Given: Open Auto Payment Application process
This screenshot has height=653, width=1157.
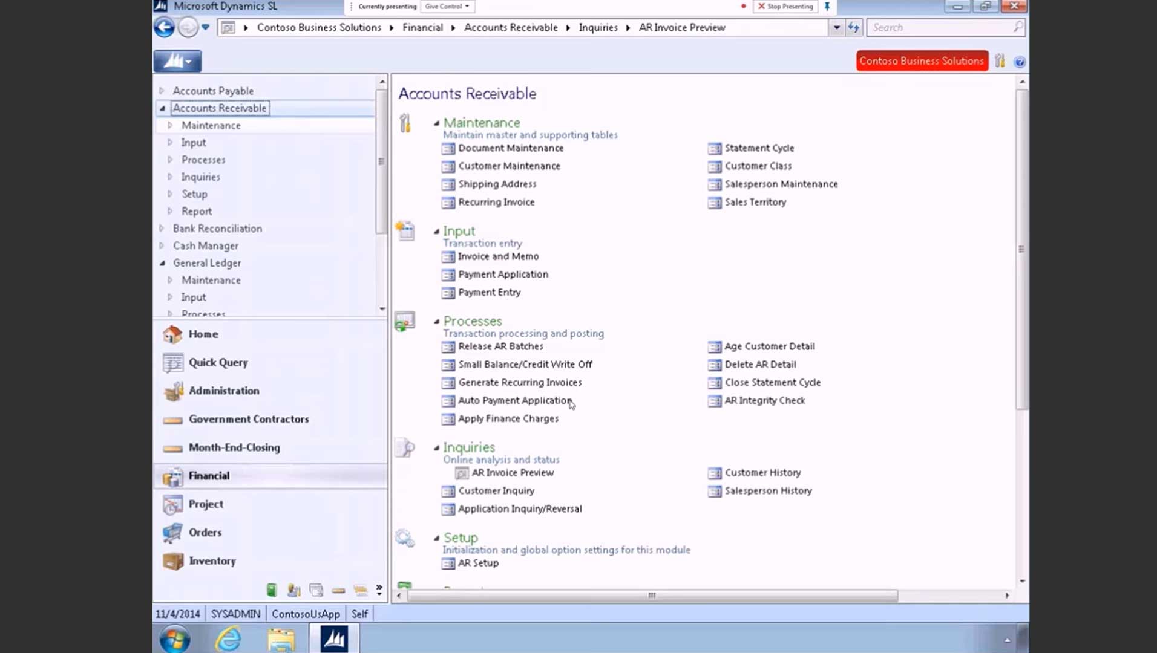Looking at the screenshot, I should point(514,400).
